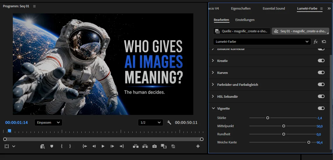Open the Lumetri-Farbe effect dropdown
Viewport: 333px width, 160px height.
(262, 42)
